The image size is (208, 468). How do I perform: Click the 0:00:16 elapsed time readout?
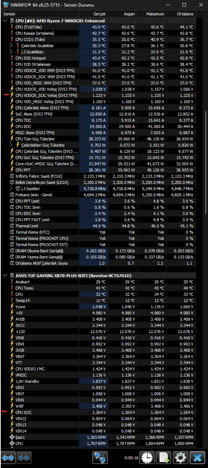131,457
